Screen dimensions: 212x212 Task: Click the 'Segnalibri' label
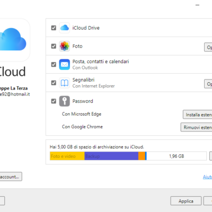point(83,80)
